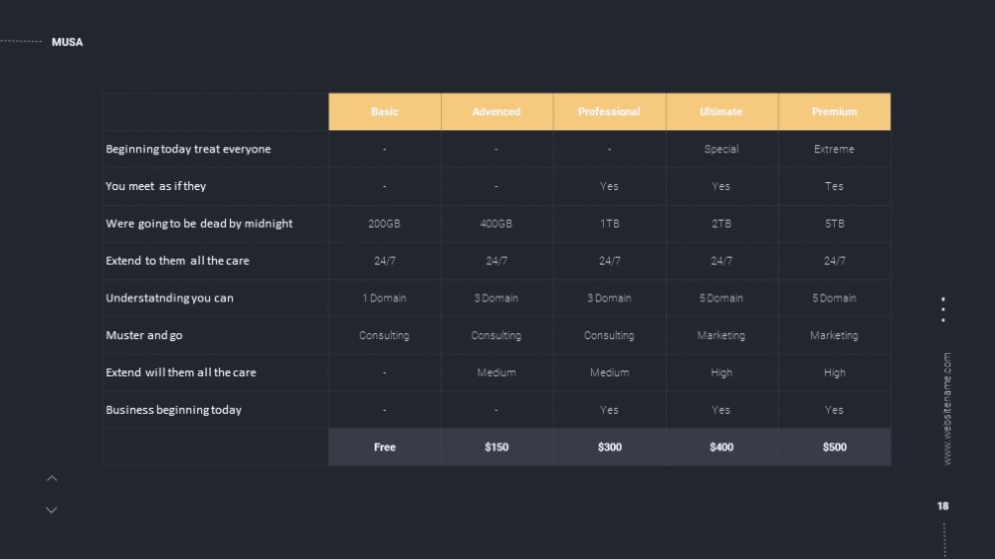
Task: Select the Professional plan column header
Action: pos(609,111)
